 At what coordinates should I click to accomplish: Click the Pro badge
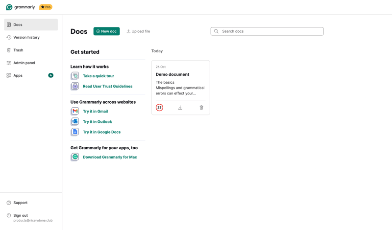click(46, 7)
